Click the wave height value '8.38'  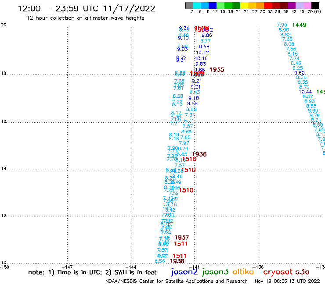click(x=178, y=96)
